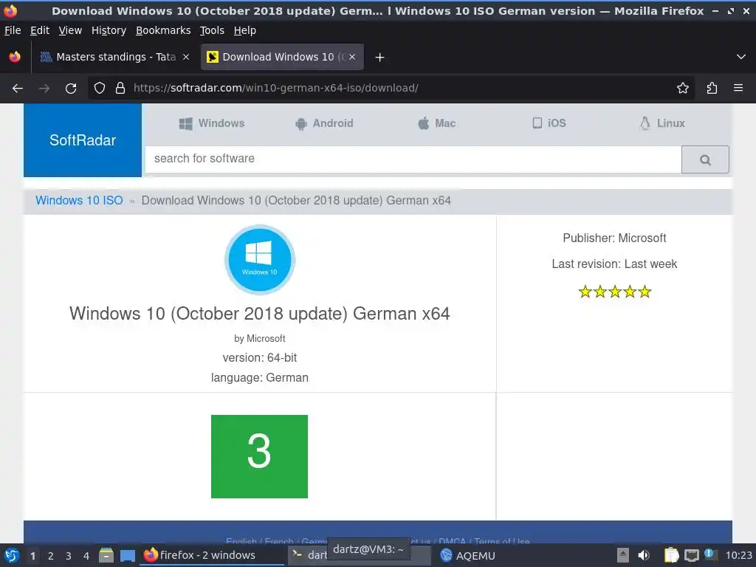This screenshot has height=567, width=756.
Task: Open the Android software category
Action: pyautogui.click(x=324, y=123)
